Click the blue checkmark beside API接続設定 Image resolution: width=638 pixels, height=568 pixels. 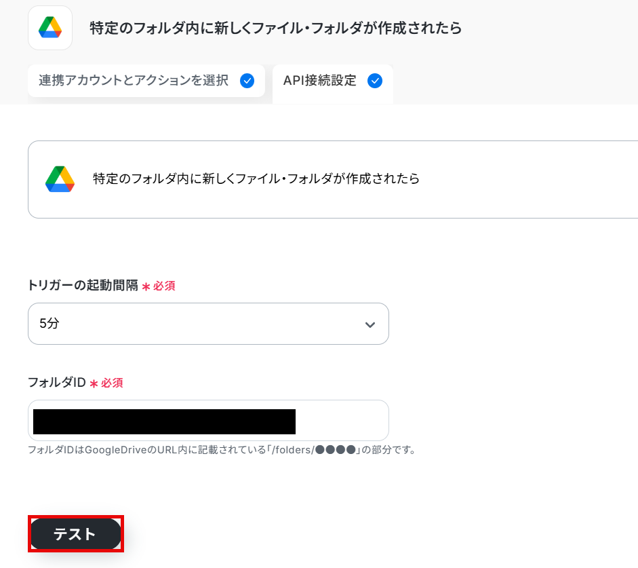375,81
